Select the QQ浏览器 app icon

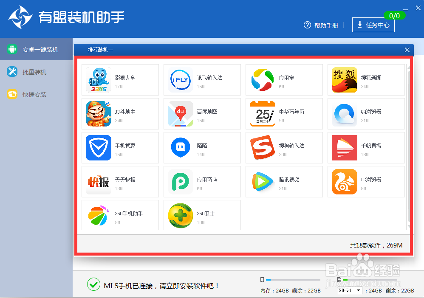click(344, 114)
